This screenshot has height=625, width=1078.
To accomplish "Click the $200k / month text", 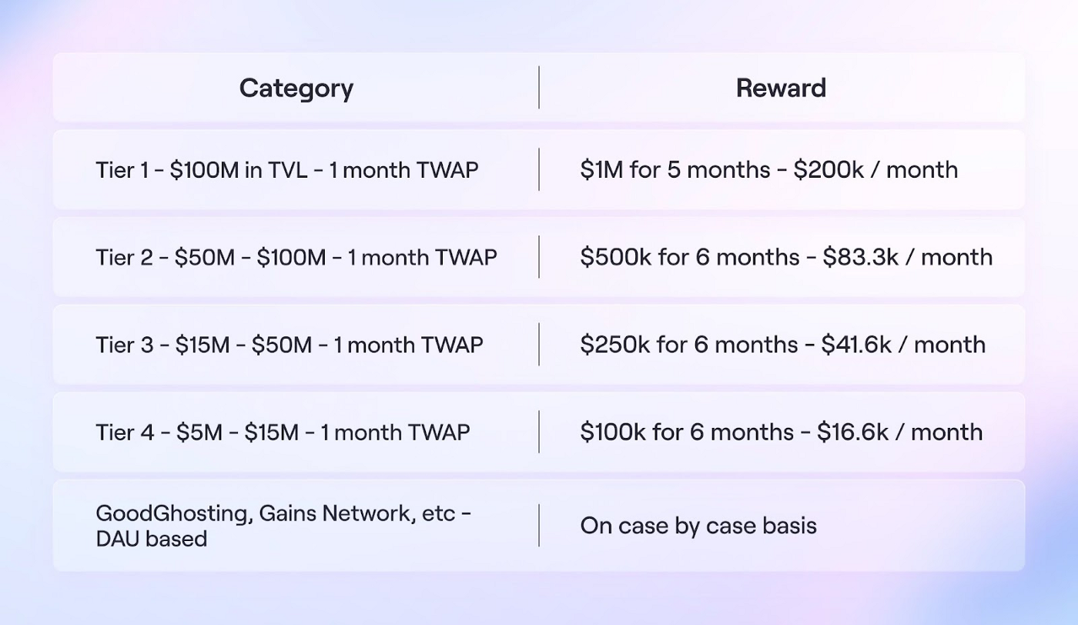I will coord(876,169).
